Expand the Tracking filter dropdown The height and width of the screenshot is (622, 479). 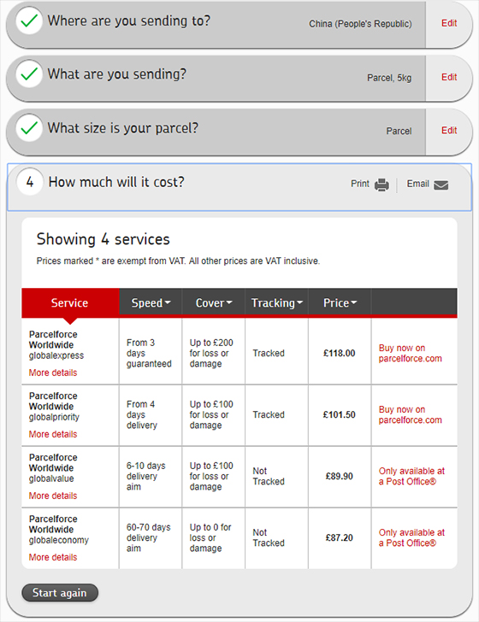point(277,302)
